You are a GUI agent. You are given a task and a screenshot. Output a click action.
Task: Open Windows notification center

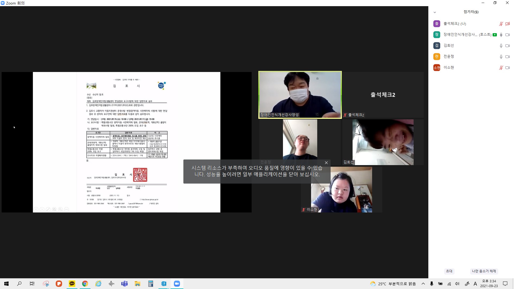pyautogui.click(x=505, y=284)
